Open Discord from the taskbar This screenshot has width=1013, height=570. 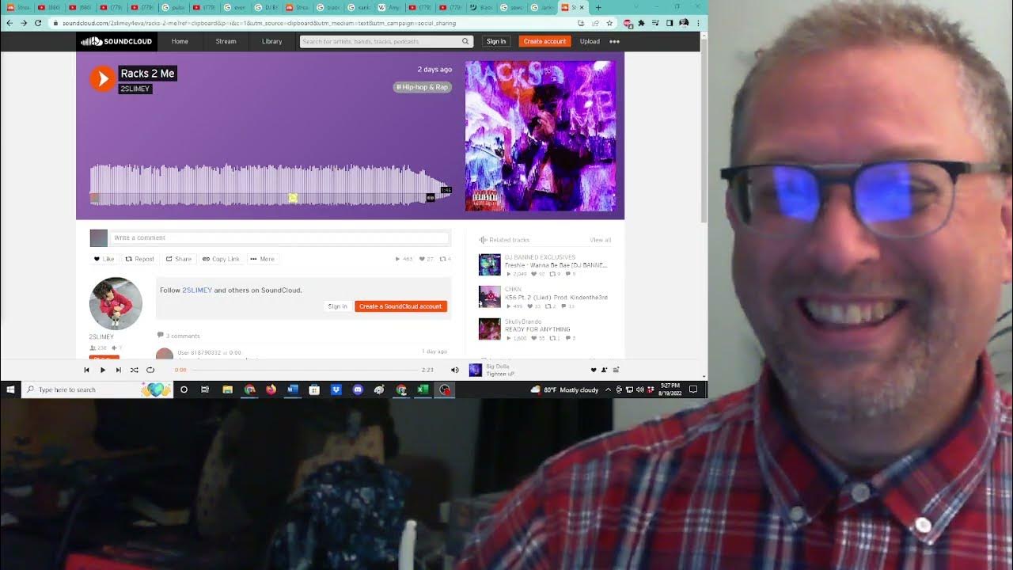pos(357,389)
